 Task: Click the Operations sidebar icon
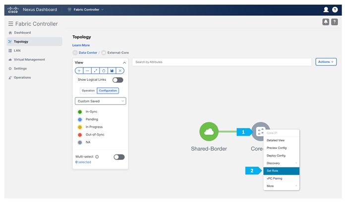(10, 78)
